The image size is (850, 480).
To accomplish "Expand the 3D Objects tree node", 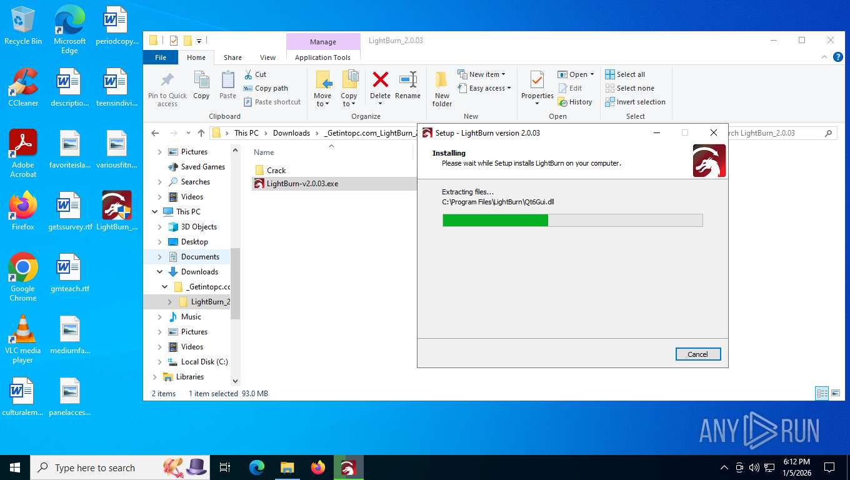I will (160, 227).
